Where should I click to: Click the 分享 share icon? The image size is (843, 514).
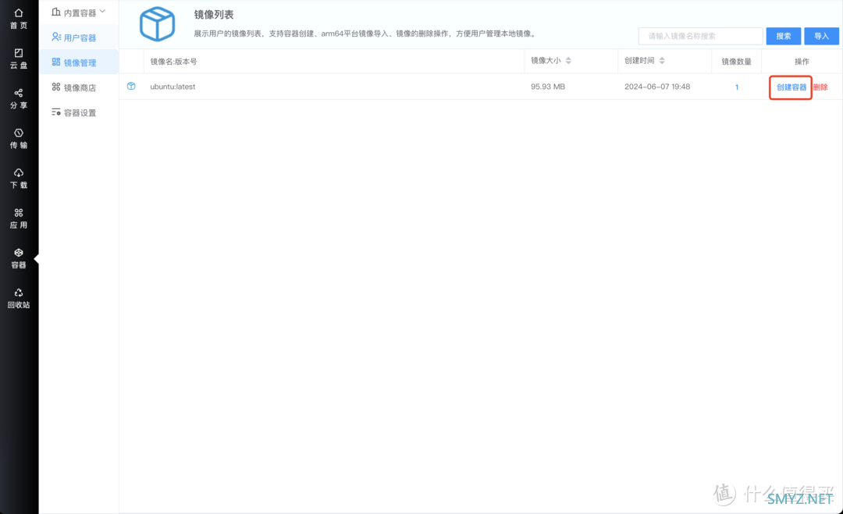(19, 93)
